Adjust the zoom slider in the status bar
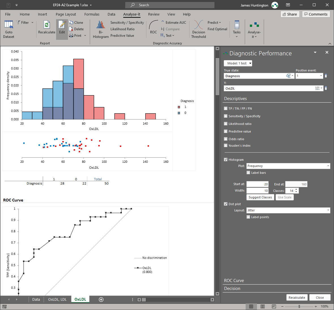Image resolution: width=334 pixels, height=310 pixels. pos(299,306)
